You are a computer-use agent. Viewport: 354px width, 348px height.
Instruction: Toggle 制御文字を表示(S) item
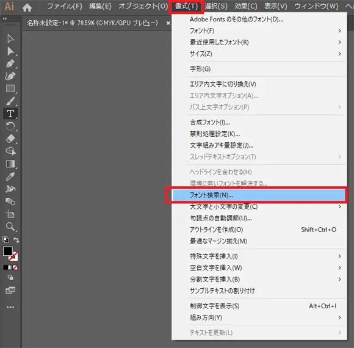click(x=259, y=306)
